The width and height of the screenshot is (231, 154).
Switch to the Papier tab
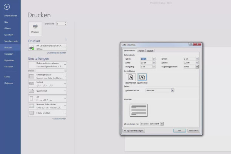click(x=141, y=51)
